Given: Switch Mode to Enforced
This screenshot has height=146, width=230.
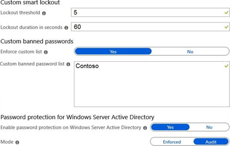Looking at the screenshot, I should pos(172,142).
